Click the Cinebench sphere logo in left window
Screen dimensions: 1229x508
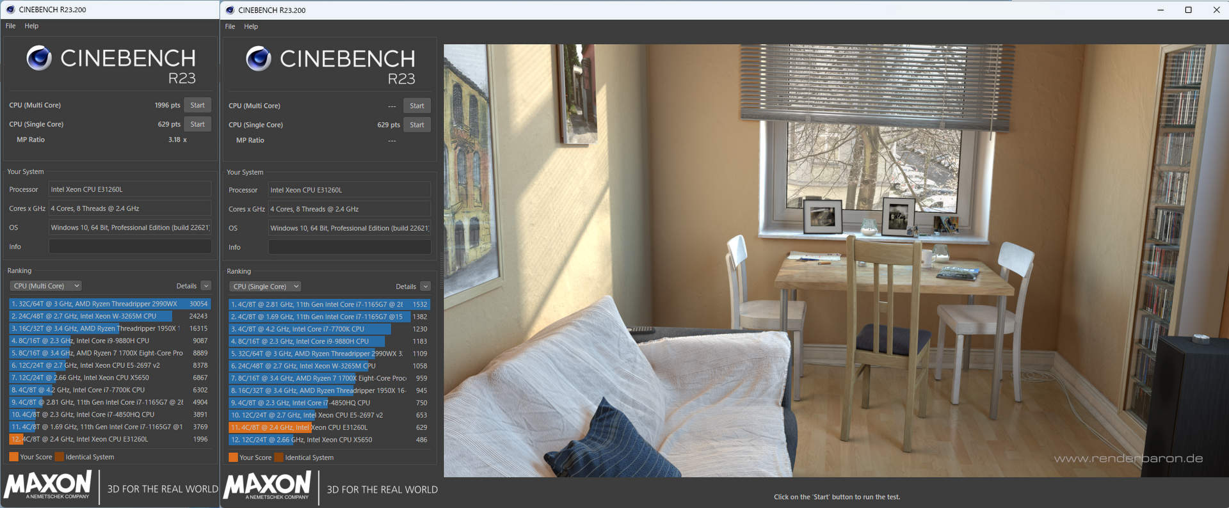click(39, 58)
